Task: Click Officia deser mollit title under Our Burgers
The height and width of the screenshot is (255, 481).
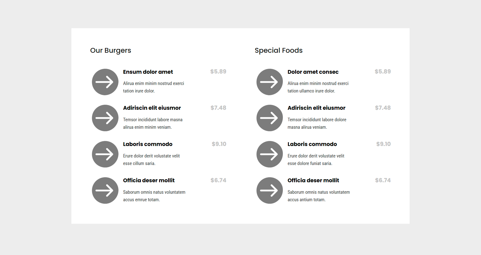Action: 149,180
